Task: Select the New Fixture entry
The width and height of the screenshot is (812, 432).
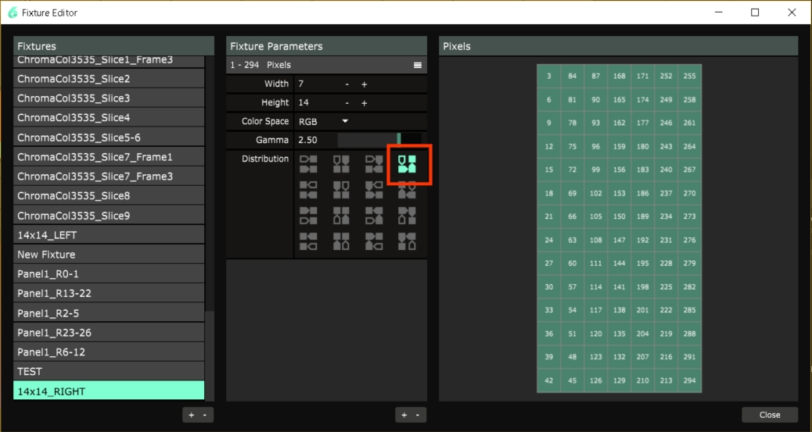Action: coord(109,255)
